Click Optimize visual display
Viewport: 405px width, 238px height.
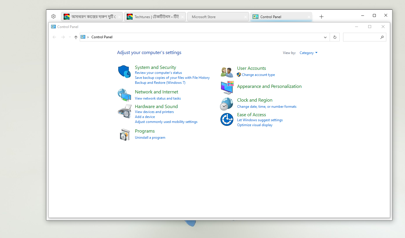(x=255, y=125)
